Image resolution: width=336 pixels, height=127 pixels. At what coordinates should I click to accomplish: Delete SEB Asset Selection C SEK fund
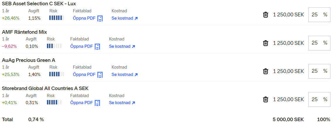click(x=266, y=15)
